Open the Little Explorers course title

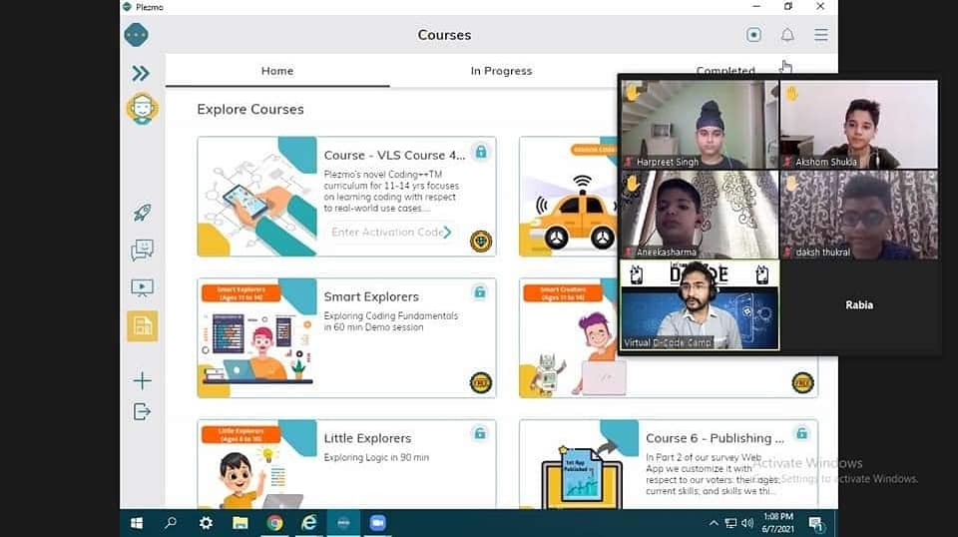367,438
